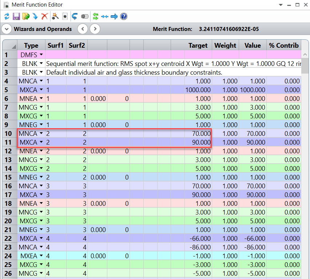The image size is (310, 279).
Task: Click the Merit Function Editor window title icon
Action: (x=6, y=5)
